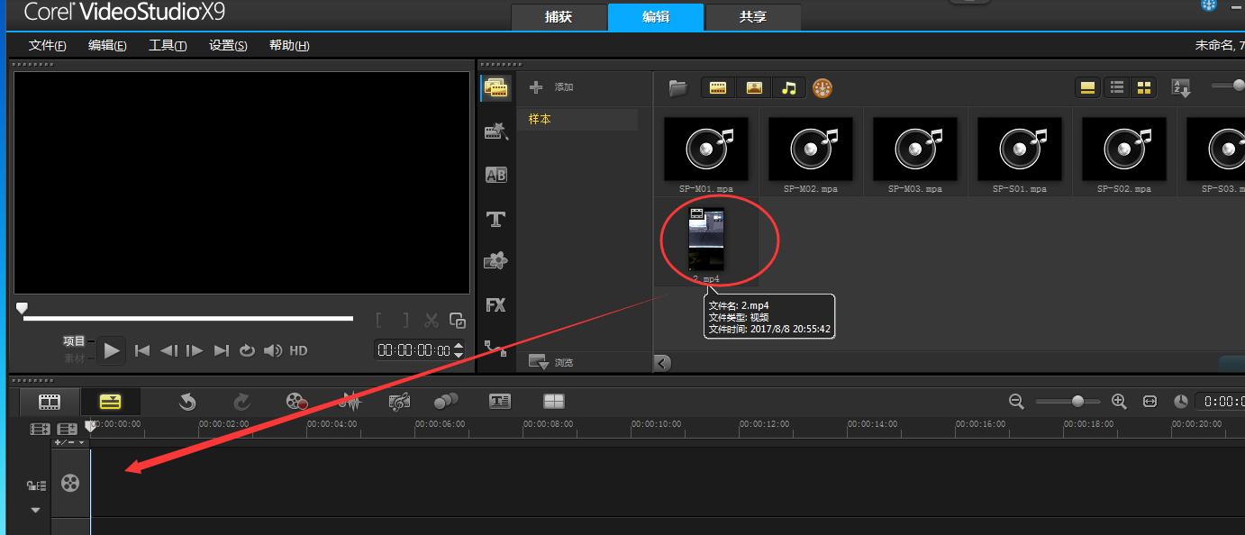This screenshot has height=535, width=1245.
Task: Select the 样本 folder in library
Action: 577,119
